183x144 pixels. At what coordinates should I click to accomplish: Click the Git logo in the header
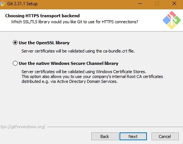coord(172,20)
